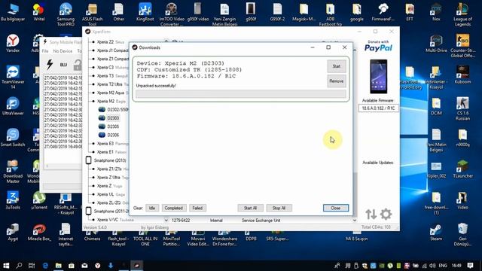This screenshot has height=271, width=482.
Task: Select the Xperia Z1 Compact entry
Action: (112, 59)
